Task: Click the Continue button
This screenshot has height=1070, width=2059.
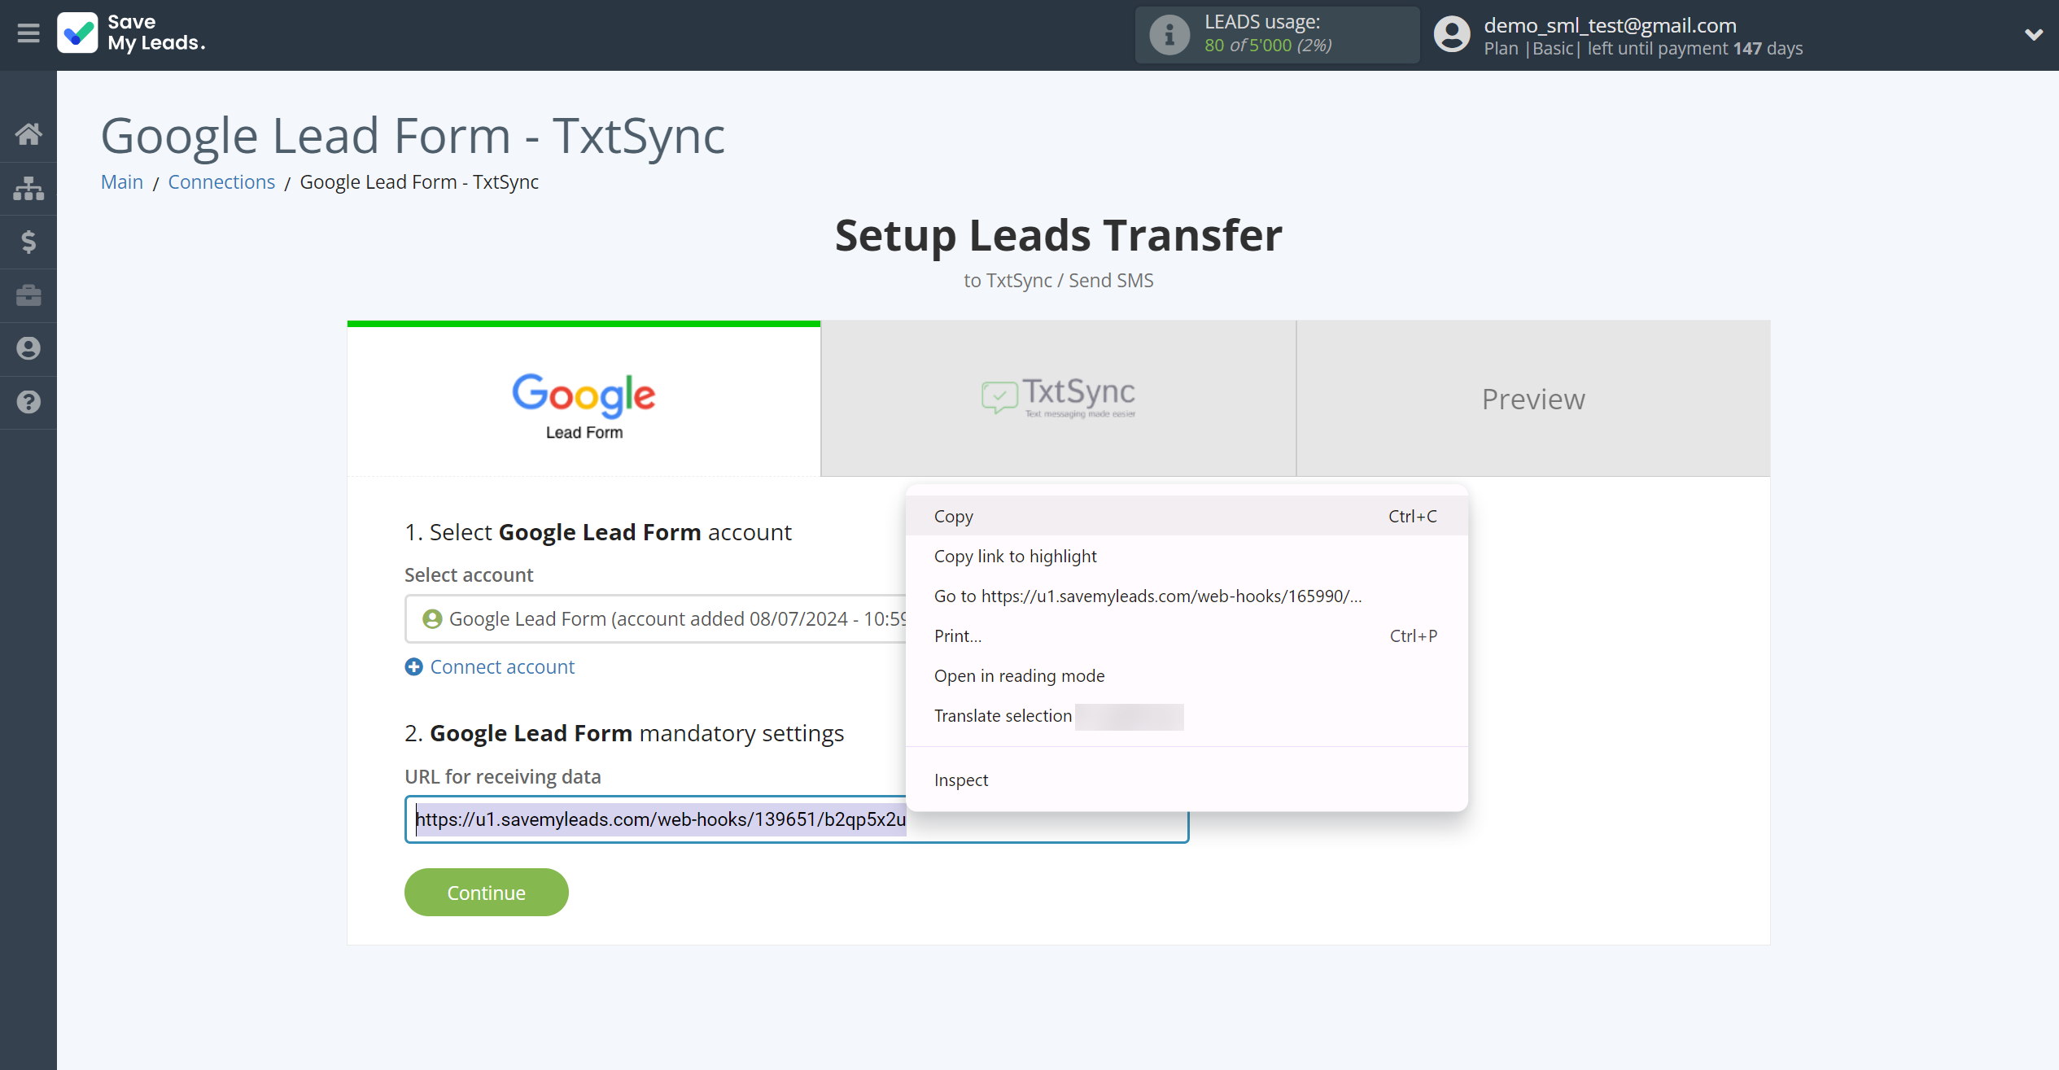Action: tap(486, 893)
